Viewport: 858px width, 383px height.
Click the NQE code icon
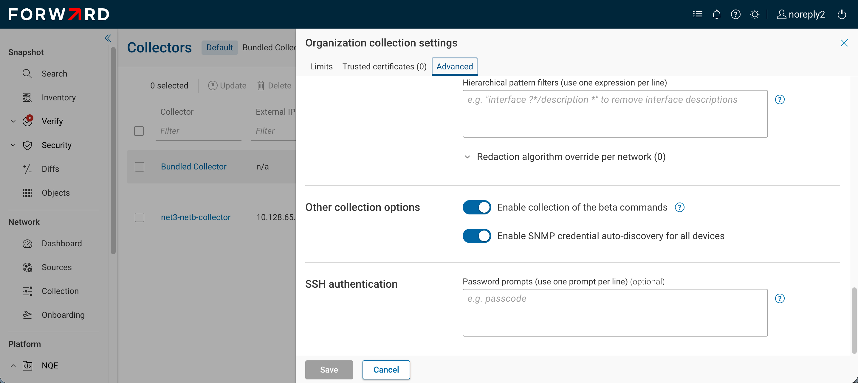click(x=27, y=366)
